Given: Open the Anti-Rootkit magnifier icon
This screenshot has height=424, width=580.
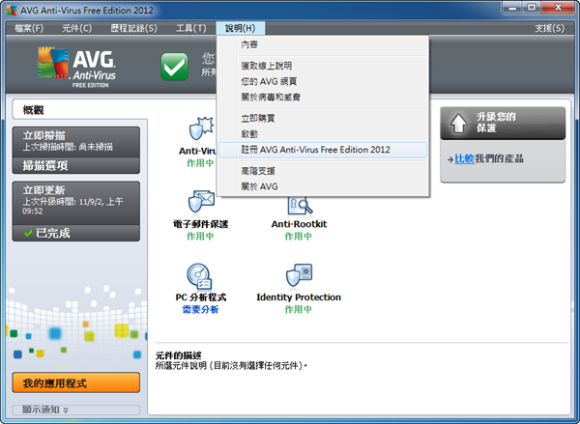Looking at the screenshot, I should [300, 206].
